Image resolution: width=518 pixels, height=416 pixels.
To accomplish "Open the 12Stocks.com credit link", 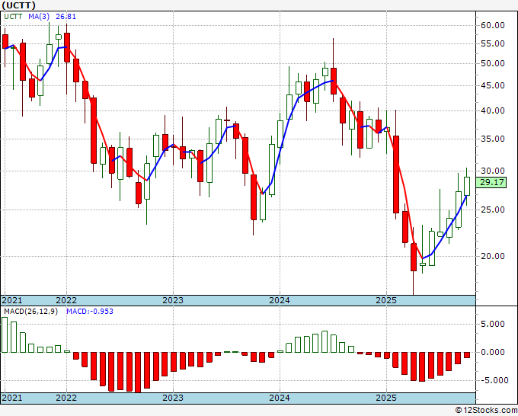I will point(486,411).
